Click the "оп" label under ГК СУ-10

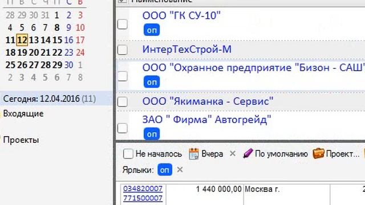[152, 30]
